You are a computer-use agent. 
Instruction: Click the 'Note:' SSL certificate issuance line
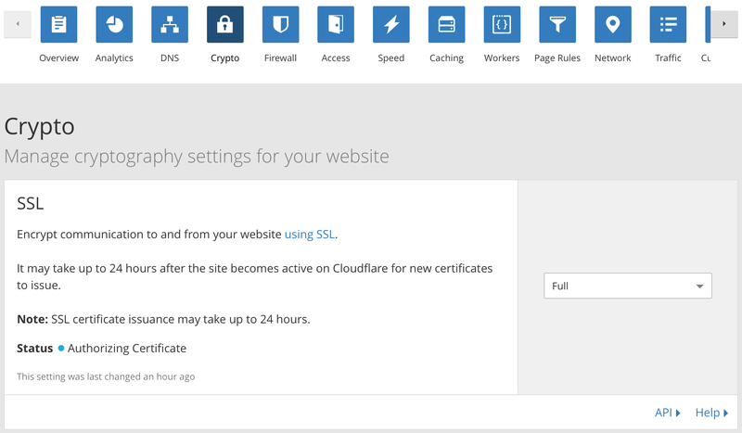pyautogui.click(x=163, y=320)
